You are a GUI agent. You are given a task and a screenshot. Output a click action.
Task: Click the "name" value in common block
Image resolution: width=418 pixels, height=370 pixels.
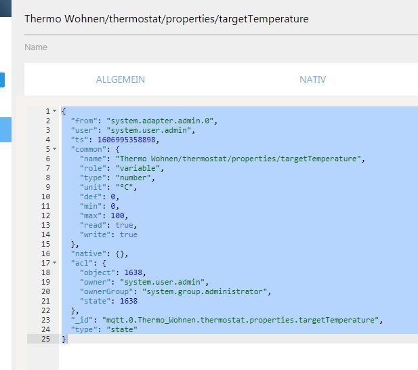tap(238, 159)
